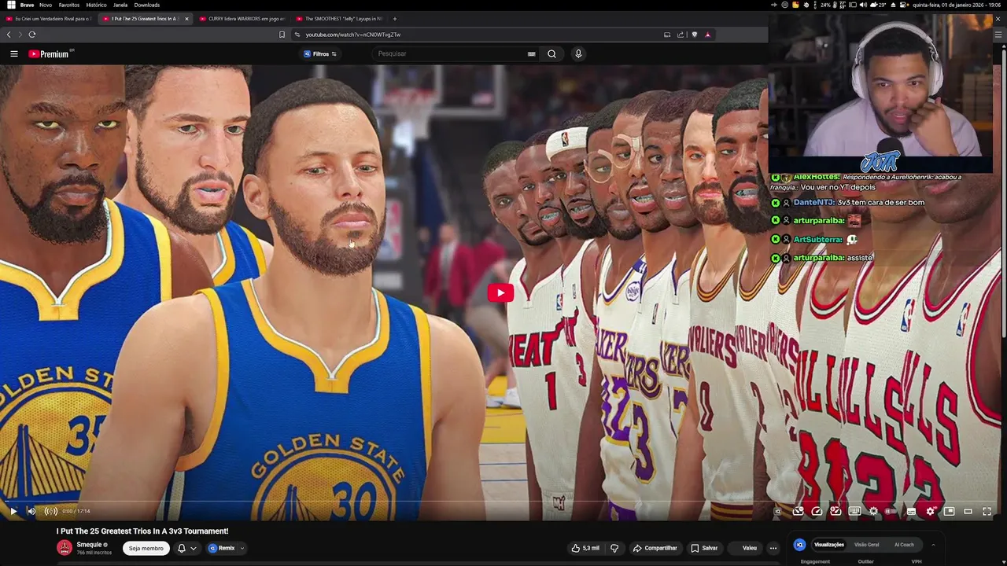Screen dimensions: 1007x566
Task: Open the Downloads menu
Action: [147, 5]
